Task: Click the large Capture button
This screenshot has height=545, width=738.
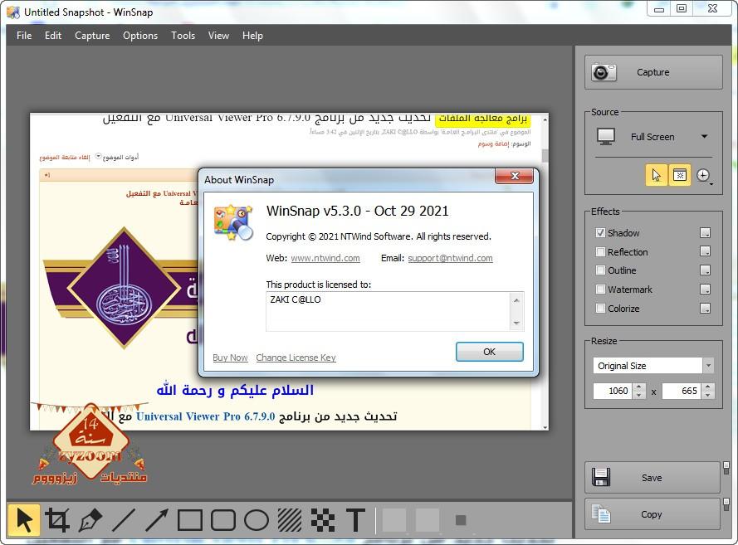Action: coord(653,72)
